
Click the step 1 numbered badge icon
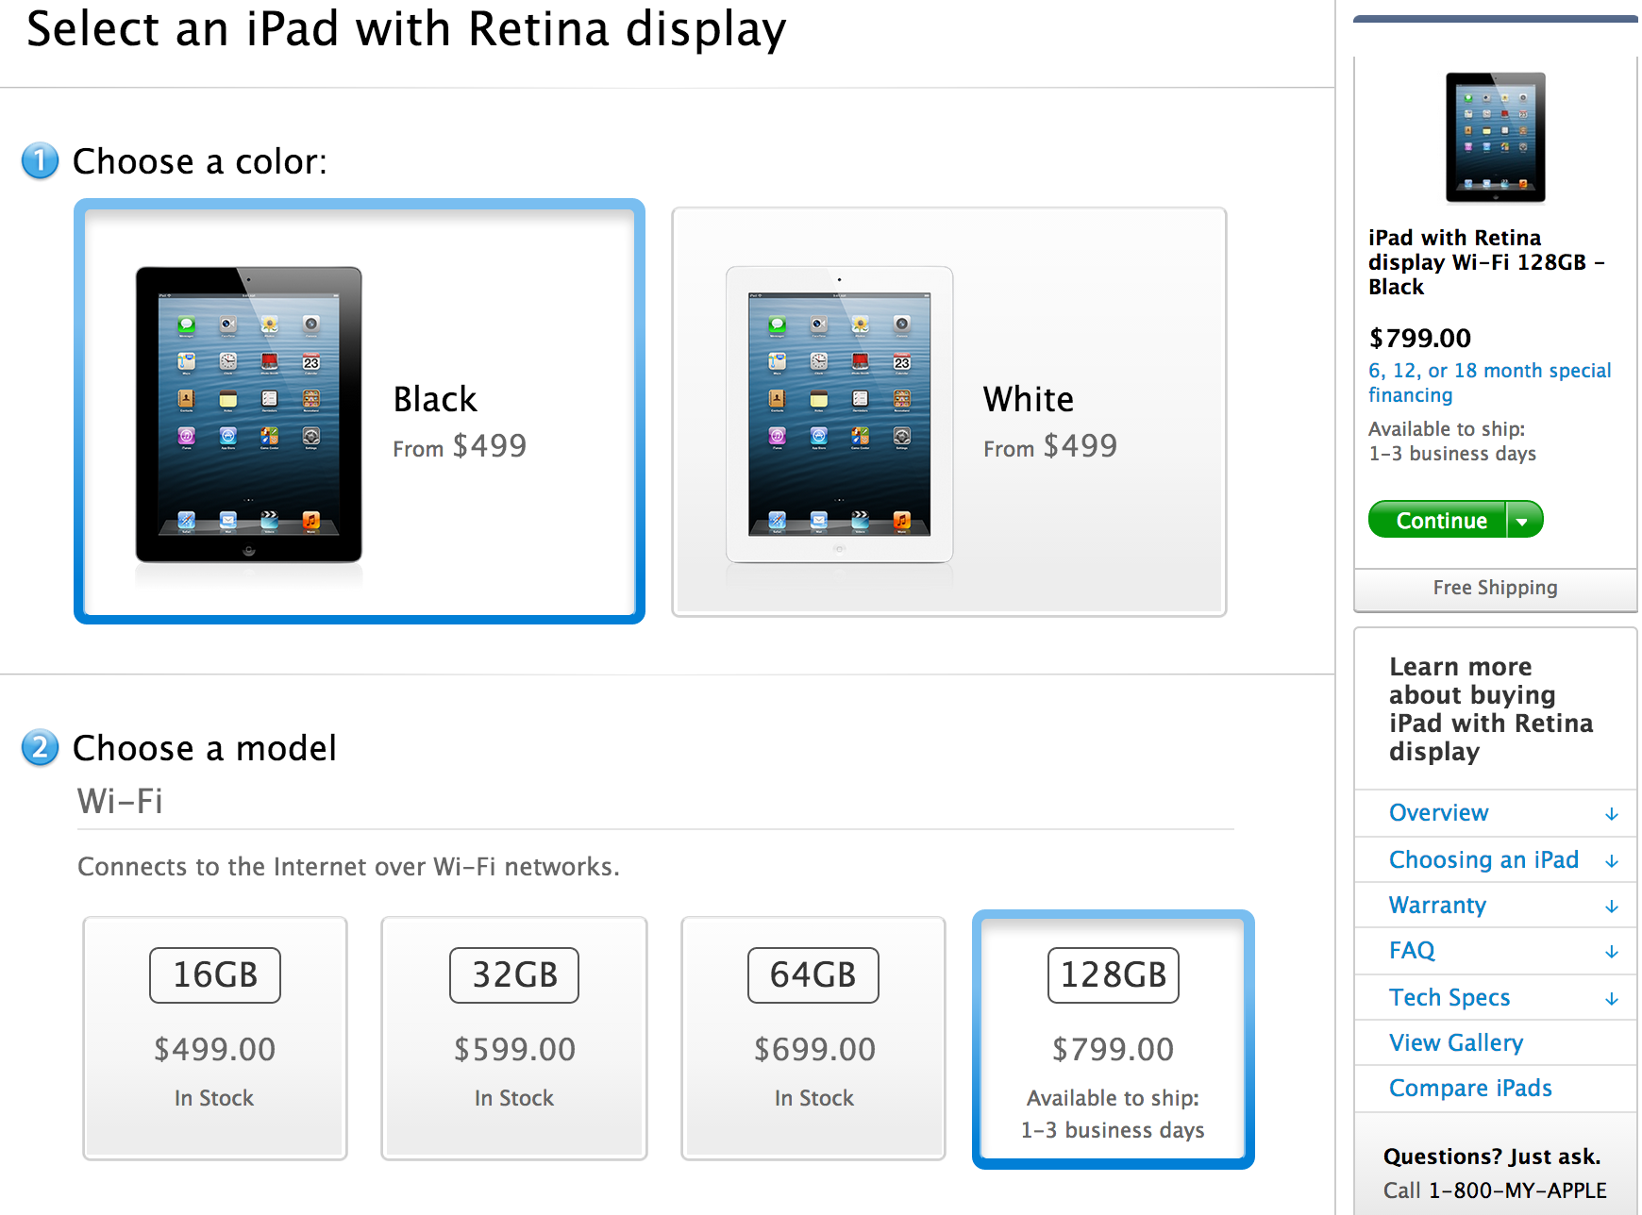pos(39,161)
